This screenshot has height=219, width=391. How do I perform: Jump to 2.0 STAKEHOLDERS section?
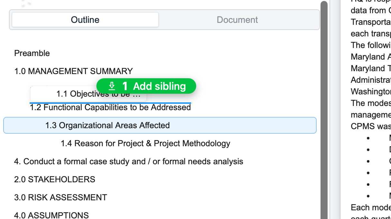click(55, 179)
